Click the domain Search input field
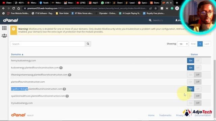Image resolution: width=216 pixels, height=121 pixels. (48, 44)
